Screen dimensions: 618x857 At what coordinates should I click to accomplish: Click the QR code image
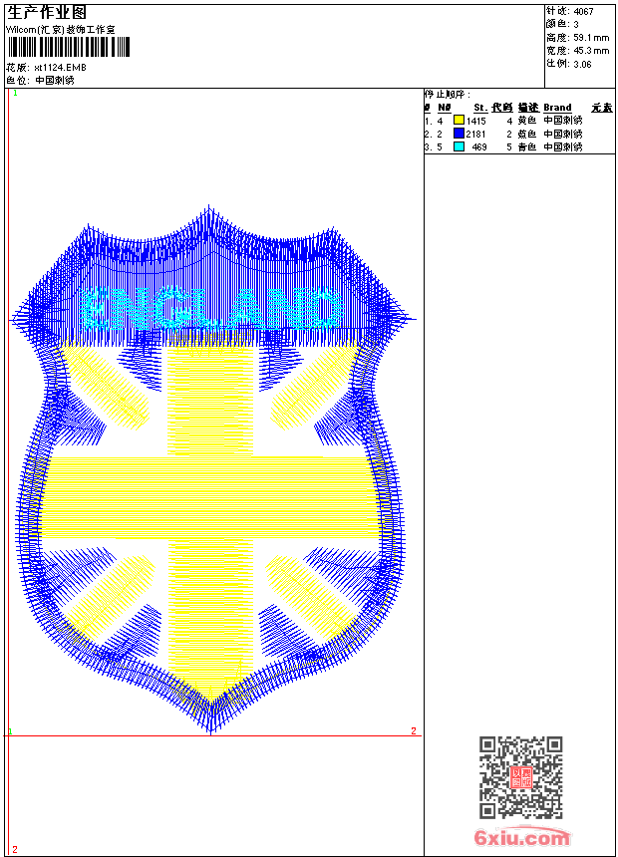[x=521, y=777]
